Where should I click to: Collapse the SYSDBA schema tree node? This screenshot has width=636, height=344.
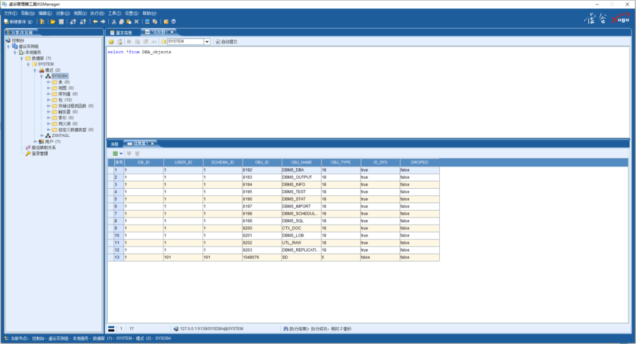click(41, 76)
